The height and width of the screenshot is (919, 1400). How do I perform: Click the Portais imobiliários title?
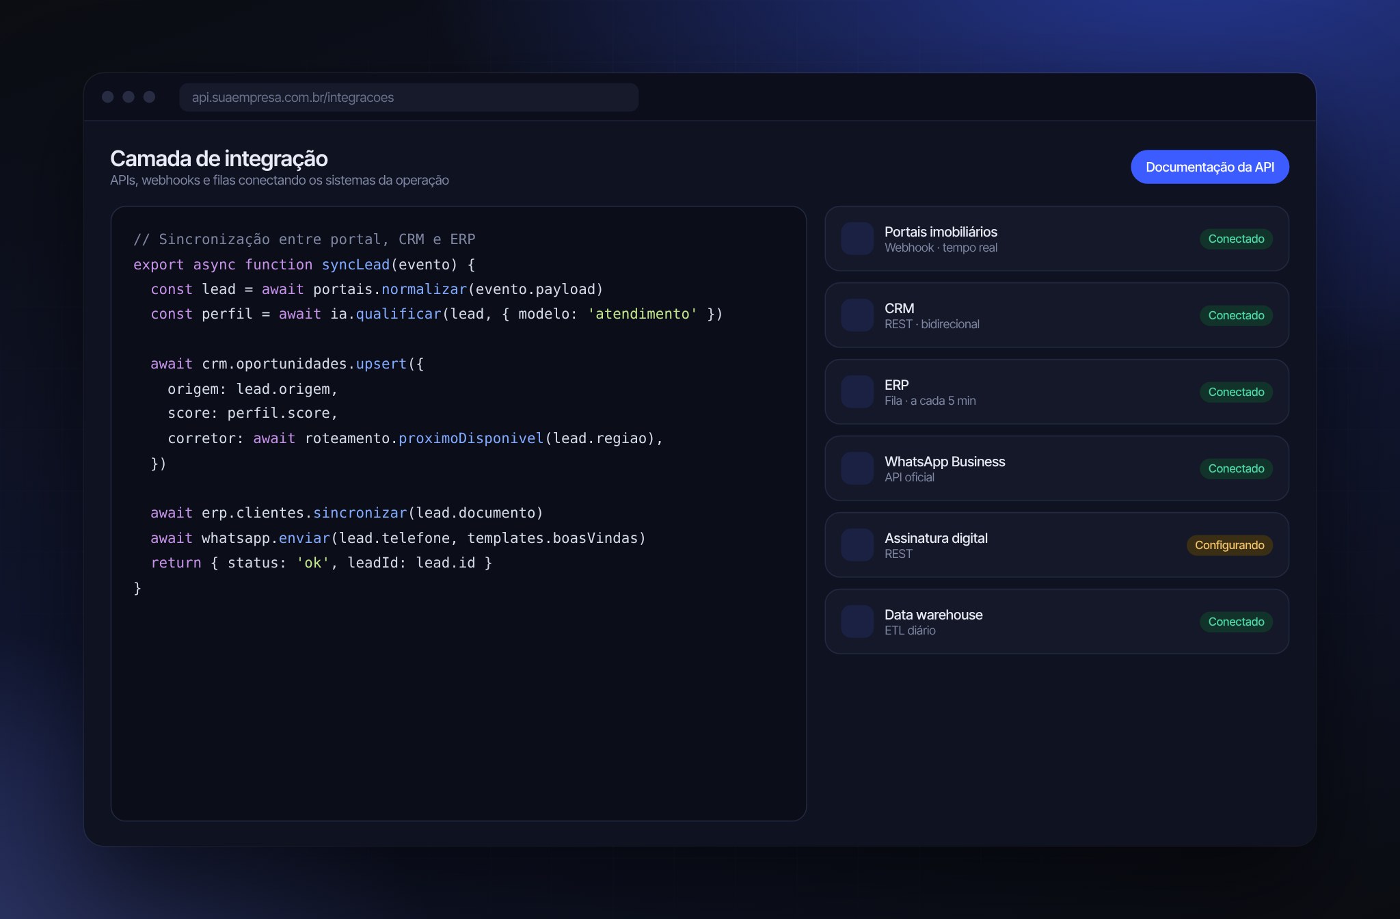941,232
